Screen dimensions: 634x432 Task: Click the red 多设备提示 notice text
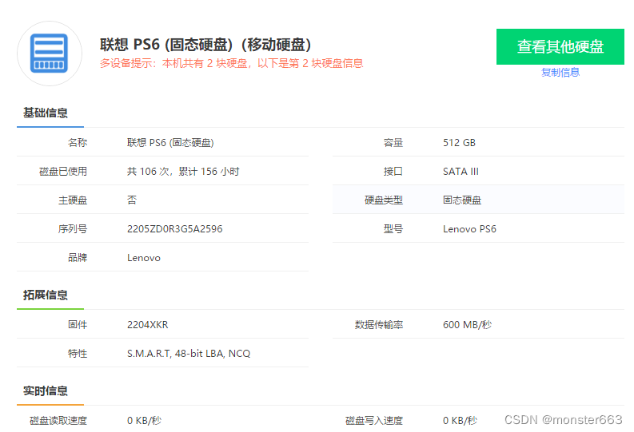[231, 63]
